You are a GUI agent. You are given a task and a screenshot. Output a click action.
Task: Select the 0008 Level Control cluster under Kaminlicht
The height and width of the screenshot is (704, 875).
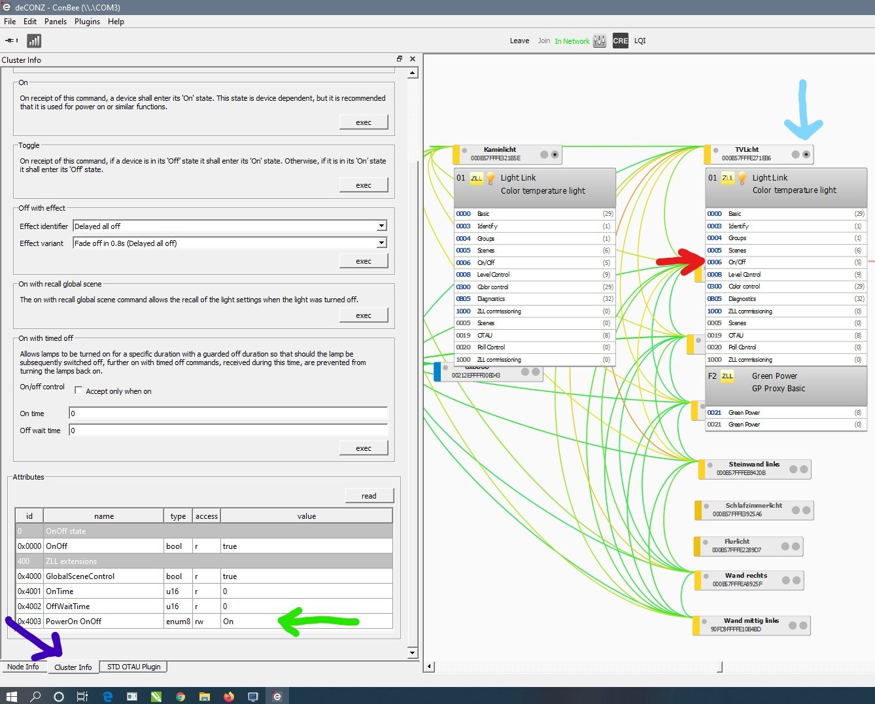535,275
